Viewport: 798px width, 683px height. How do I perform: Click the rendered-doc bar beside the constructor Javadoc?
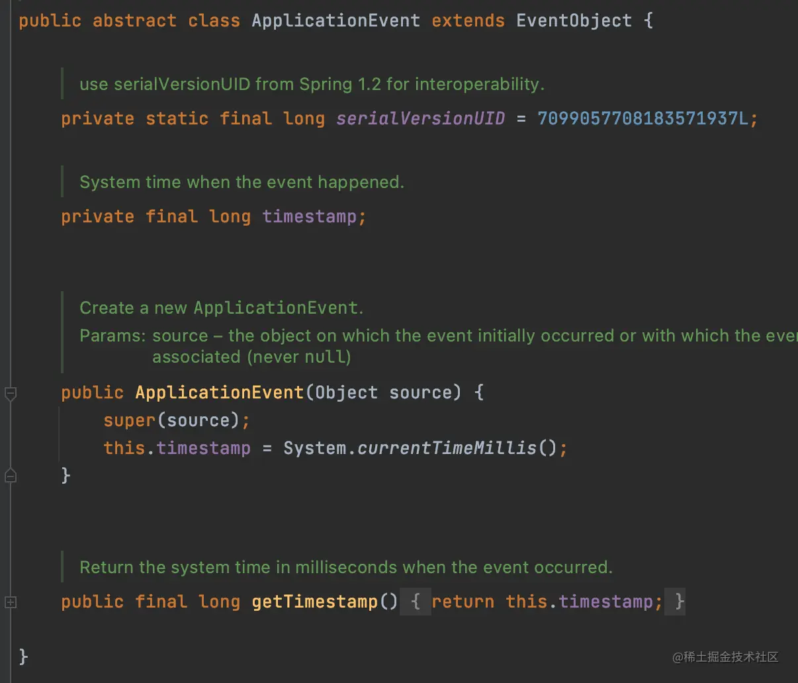coord(63,331)
